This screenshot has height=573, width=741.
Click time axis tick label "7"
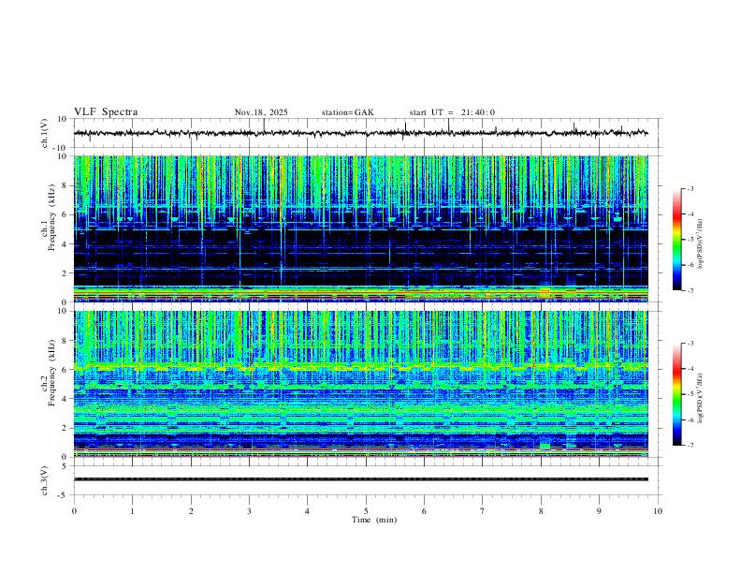(483, 511)
